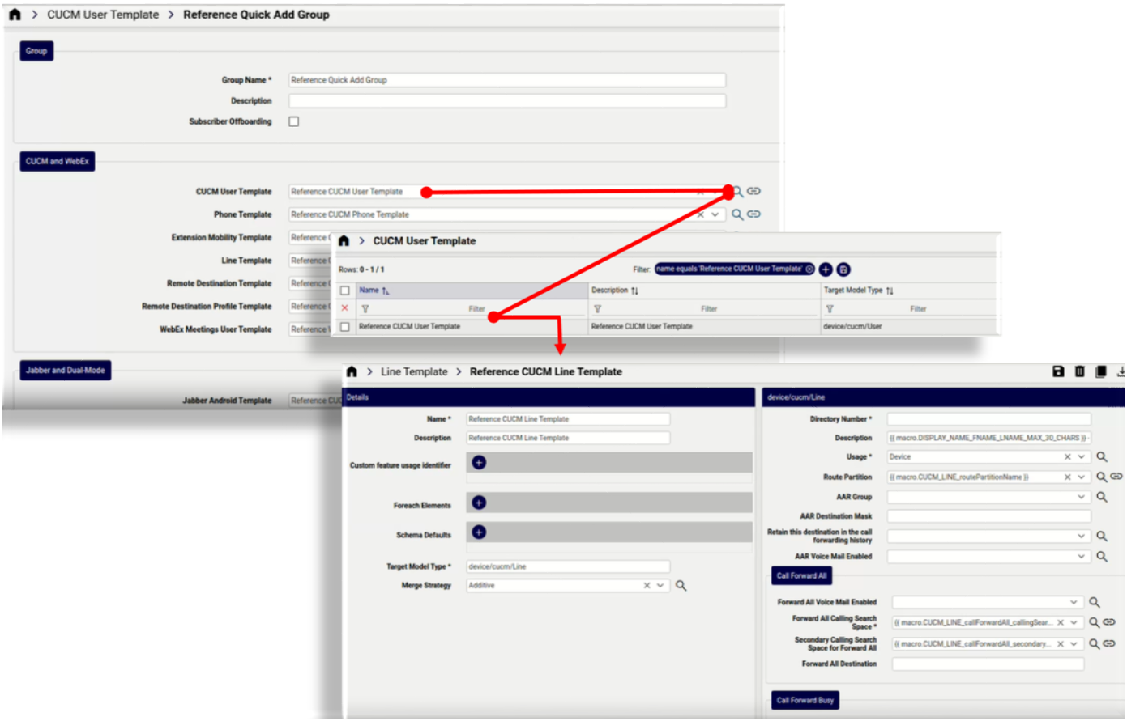Click the link icon next to Route Partition
Screen dimensions: 1127x721
[x=1118, y=476]
